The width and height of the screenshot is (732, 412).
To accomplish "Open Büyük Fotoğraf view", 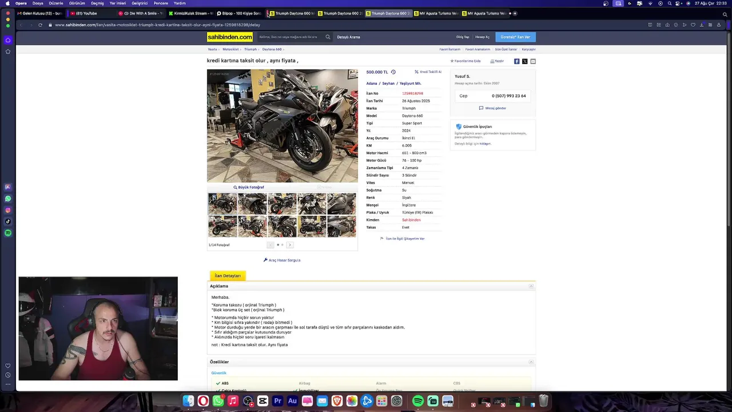I will pyautogui.click(x=249, y=187).
